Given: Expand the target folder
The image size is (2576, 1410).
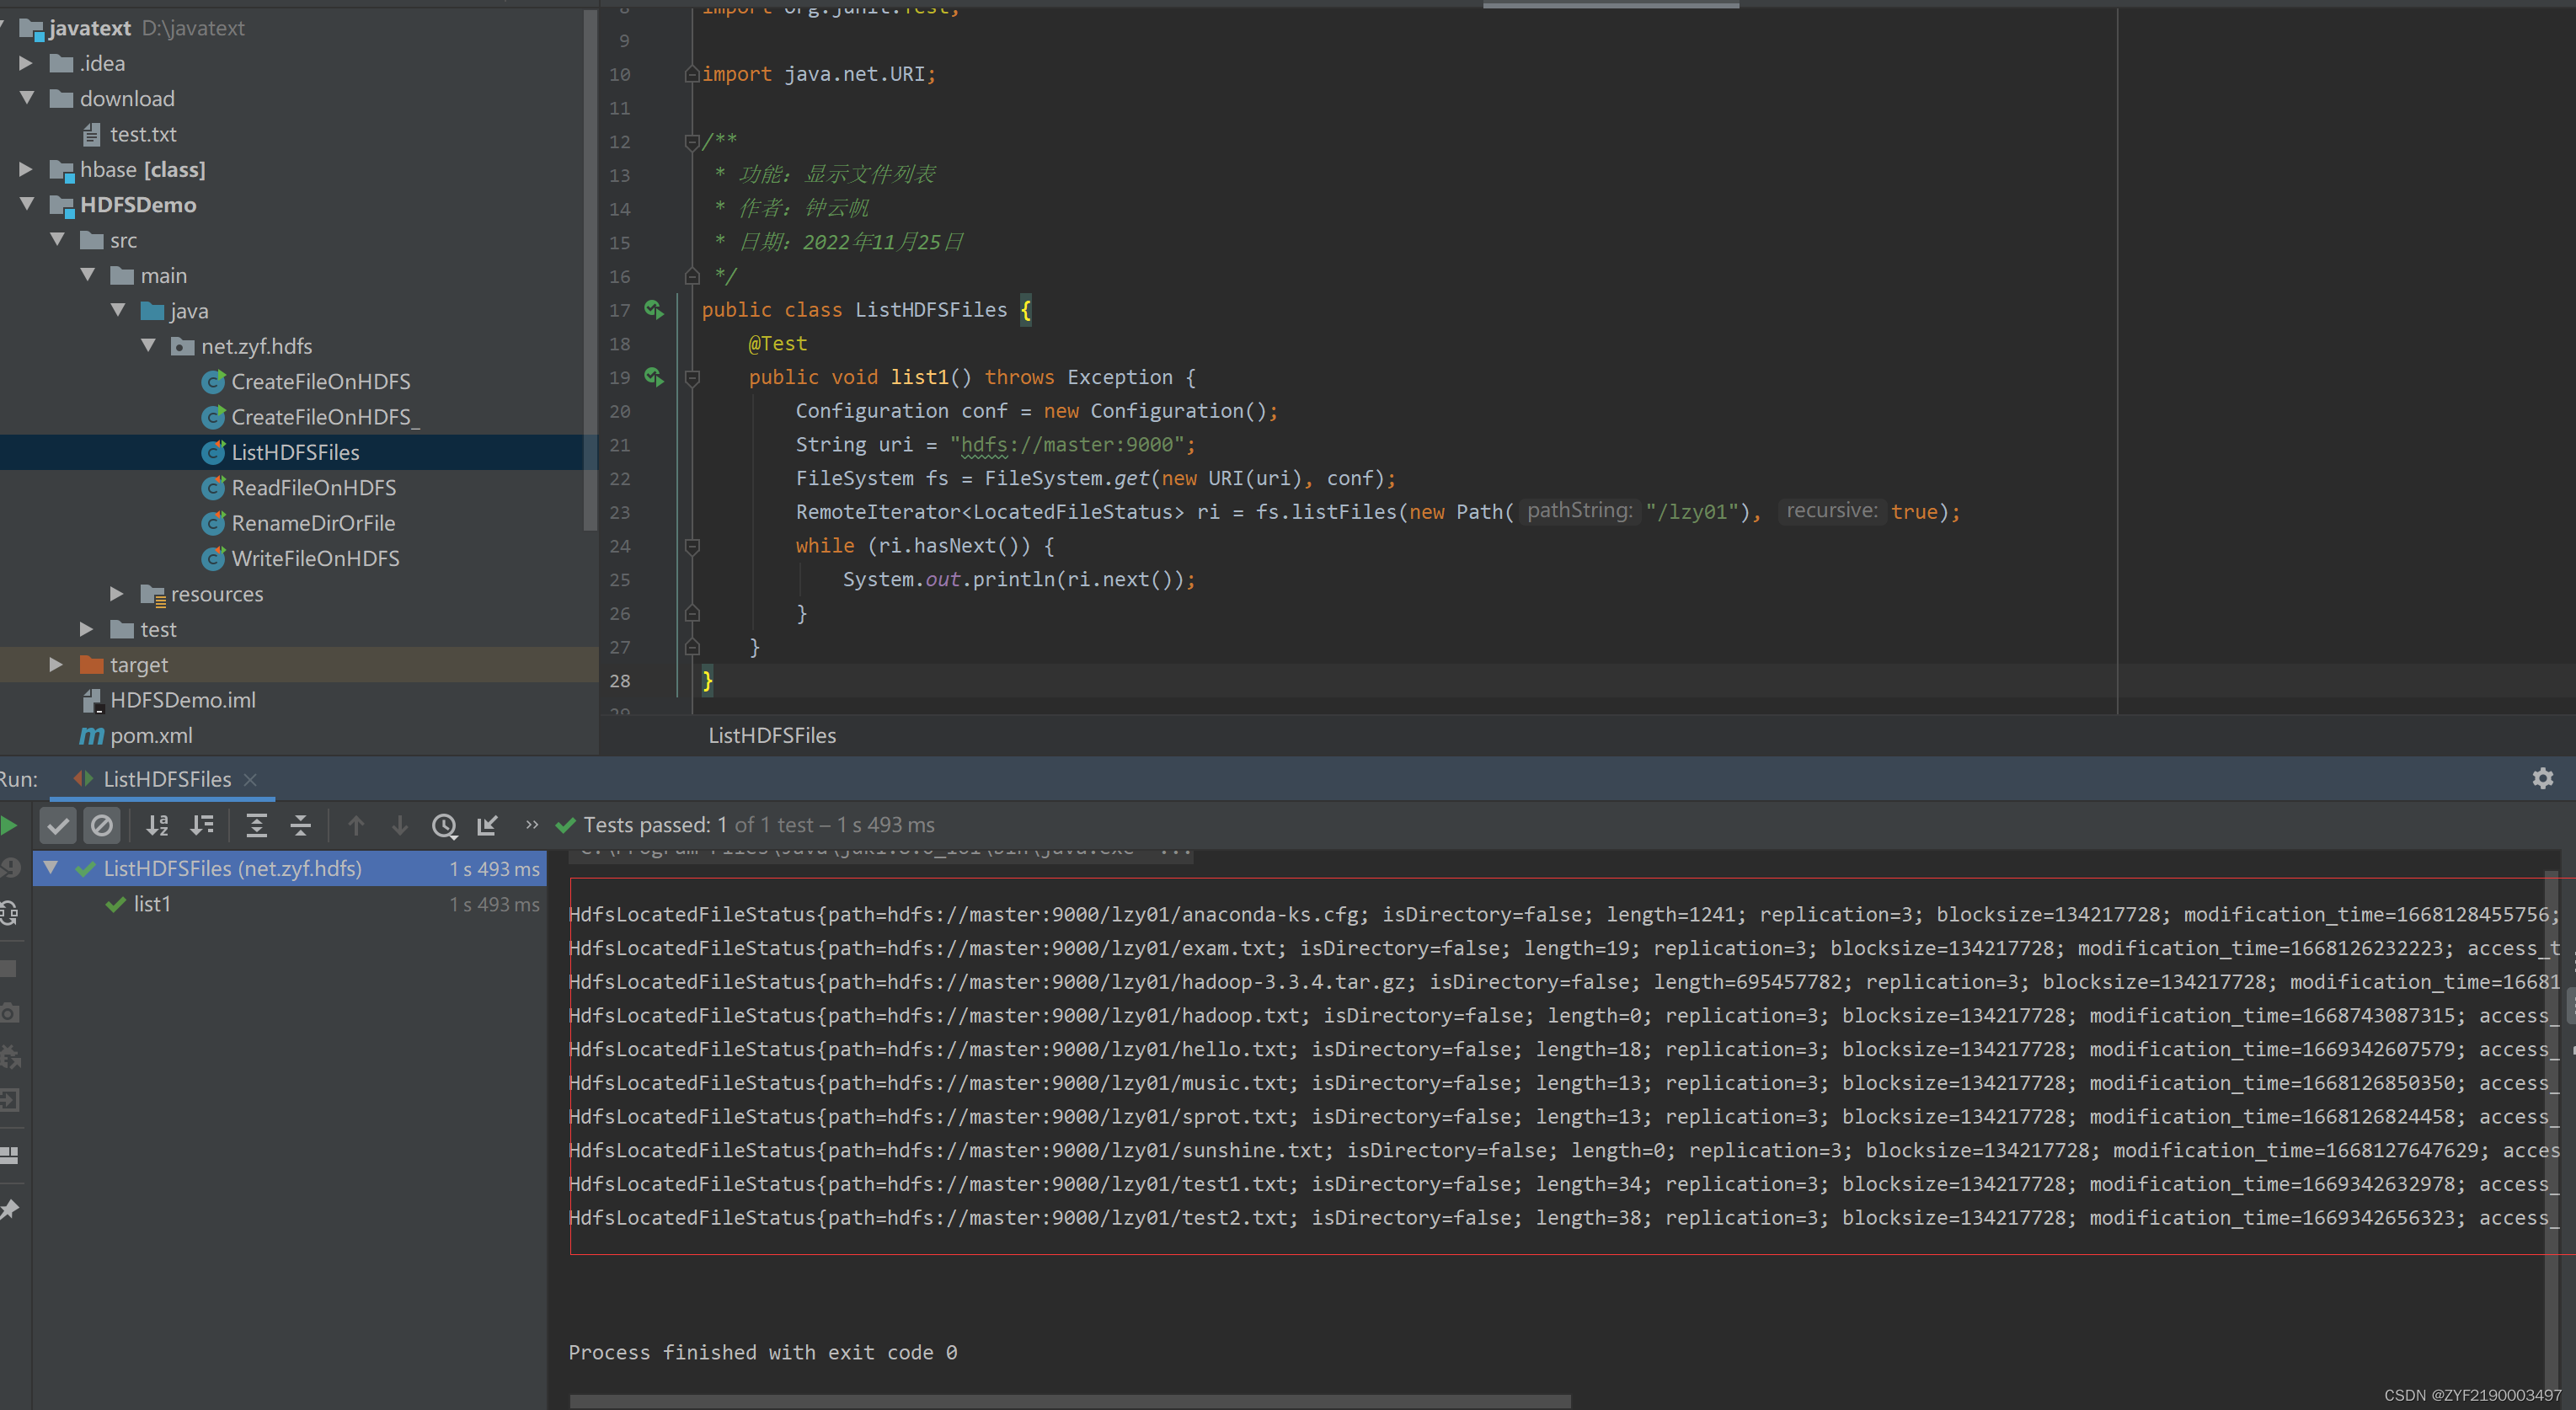Looking at the screenshot, I should tap(56, 664).
